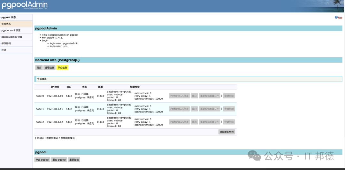Click 重新加载配置文件 for node 0
The width and height of the screenshot is (345, 170).
tap(210, 96)
